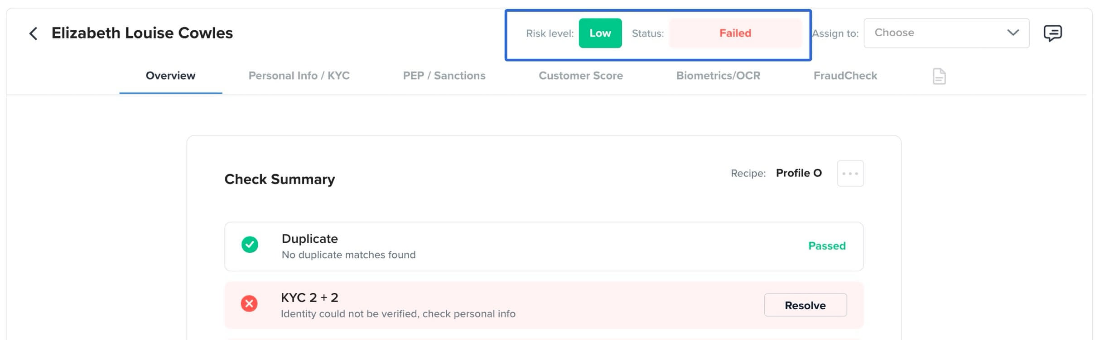Resolve the KYC 2 + 2 check
The width and height of the screenshot is (1100, 340).
[x=806, y=305]
